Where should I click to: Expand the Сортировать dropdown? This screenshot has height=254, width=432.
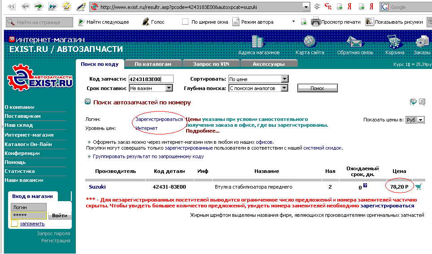[284, 79]
